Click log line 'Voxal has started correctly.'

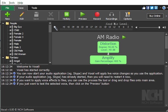click(x=33, y=70)
